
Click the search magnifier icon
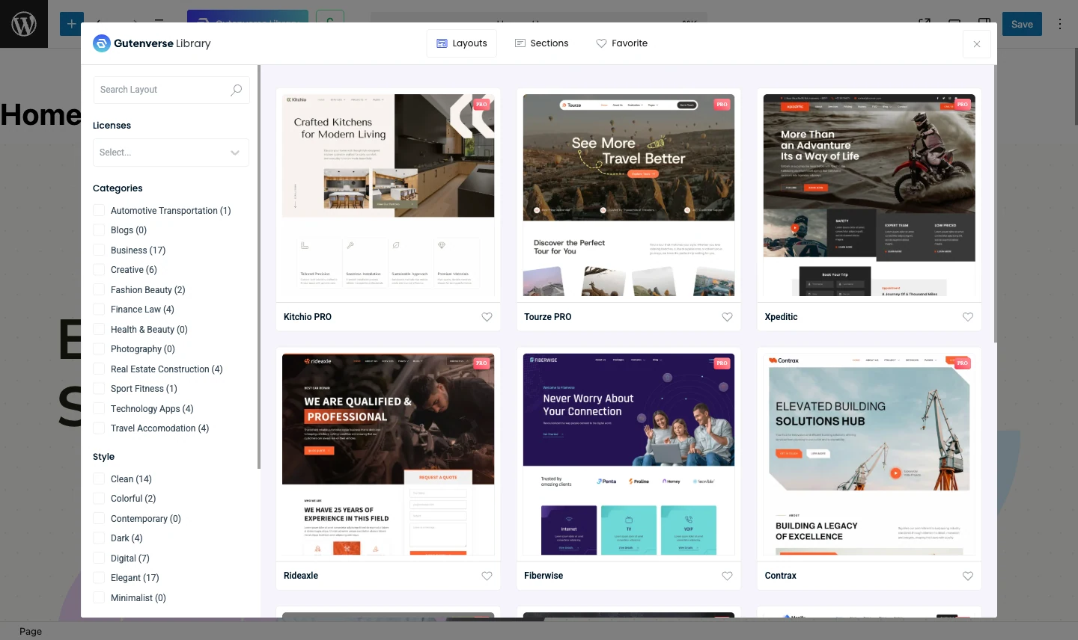click(237, 90)
